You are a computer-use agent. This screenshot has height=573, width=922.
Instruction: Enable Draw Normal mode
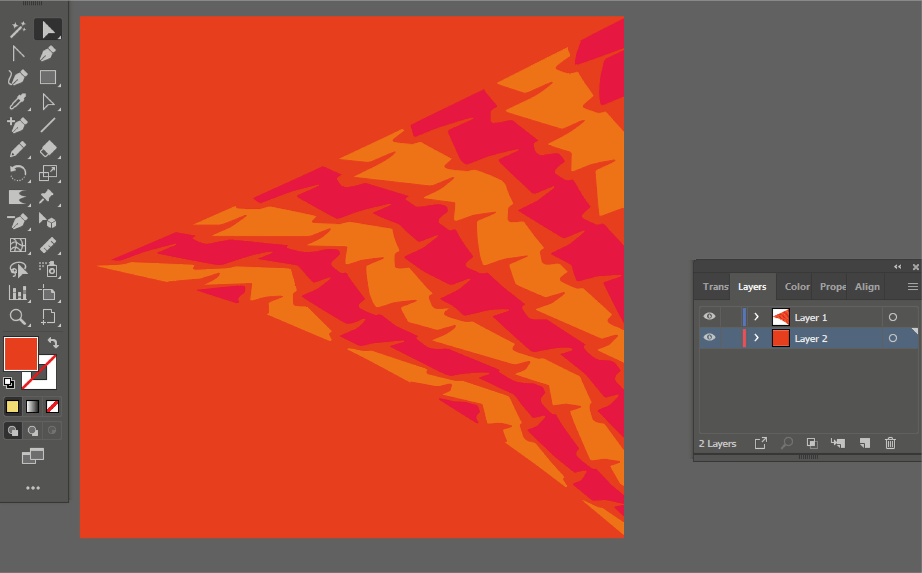[12, 430]
